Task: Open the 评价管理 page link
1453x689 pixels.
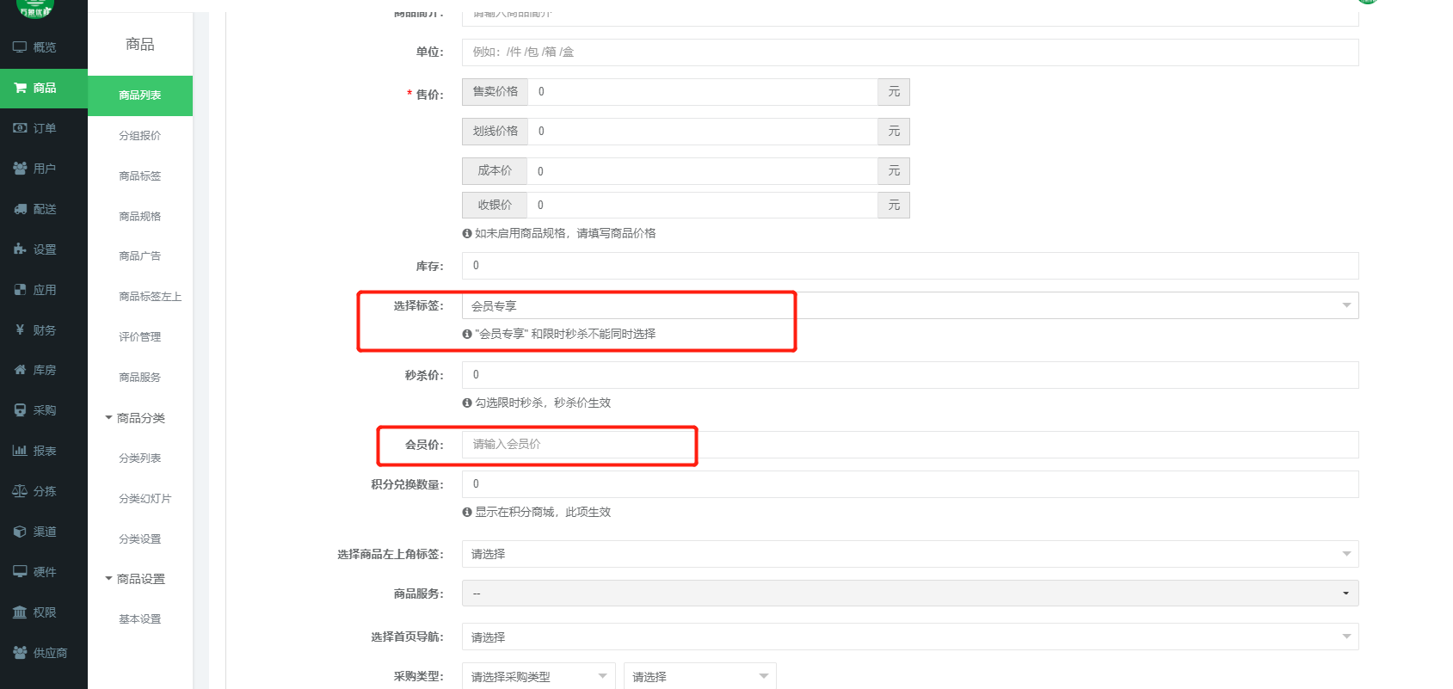Action: pos(140,337)
